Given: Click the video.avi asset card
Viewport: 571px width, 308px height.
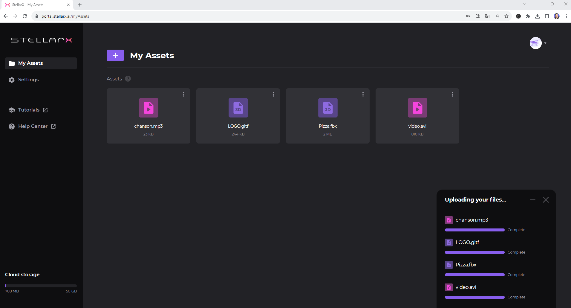Looking at the screenshot, I should [x=417, y=116].
